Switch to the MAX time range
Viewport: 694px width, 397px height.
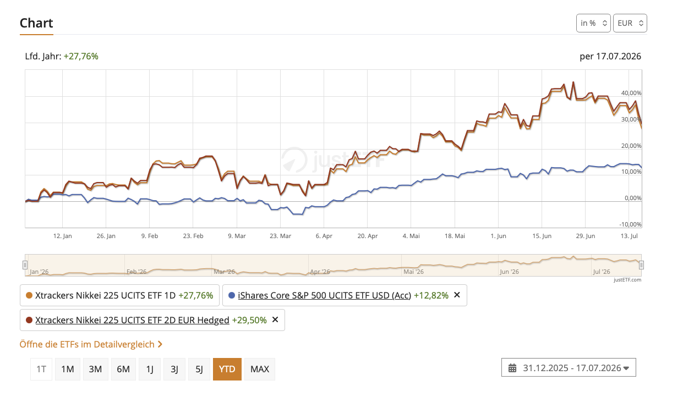(x=260, y=369)
